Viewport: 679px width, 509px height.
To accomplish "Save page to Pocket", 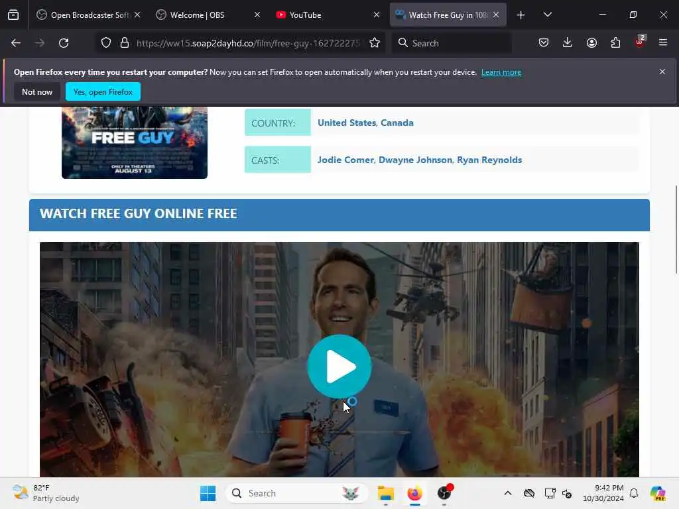I will (x=544, y=42).
